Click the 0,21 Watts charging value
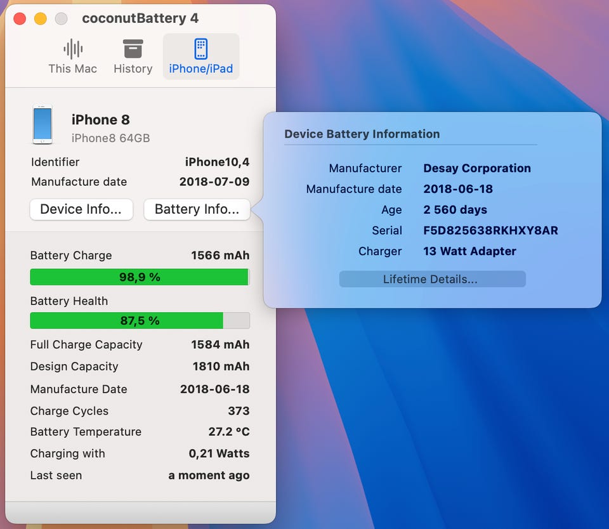The height and width of the screenshot is (529, 609). pos(219,454)
